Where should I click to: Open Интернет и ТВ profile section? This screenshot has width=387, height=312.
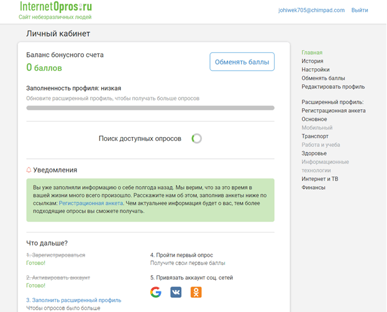click(x=320, y=179)
